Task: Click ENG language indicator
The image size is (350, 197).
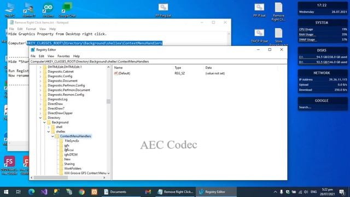Action: (313, 192)
